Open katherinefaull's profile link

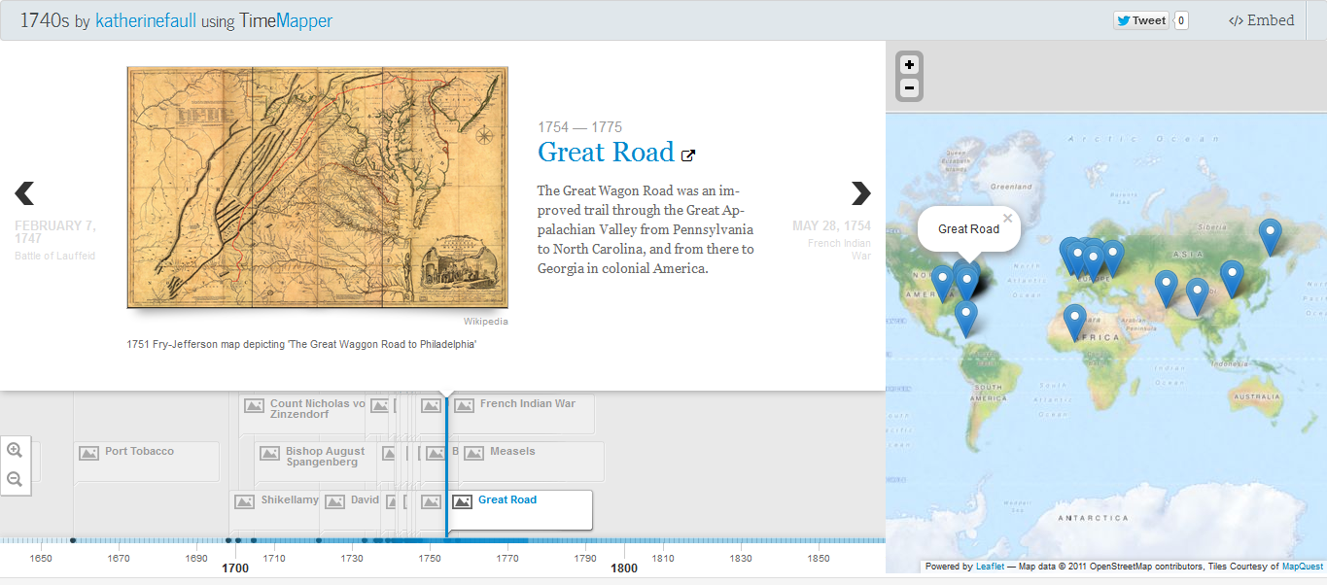click(x=146, y=20)
